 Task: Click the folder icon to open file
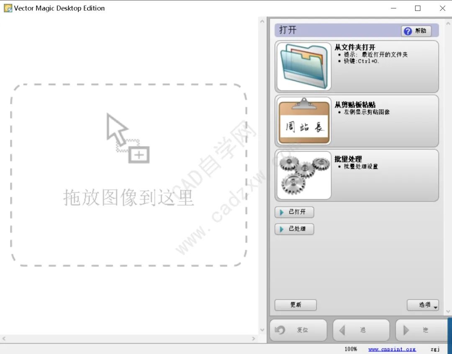point(304,66)
